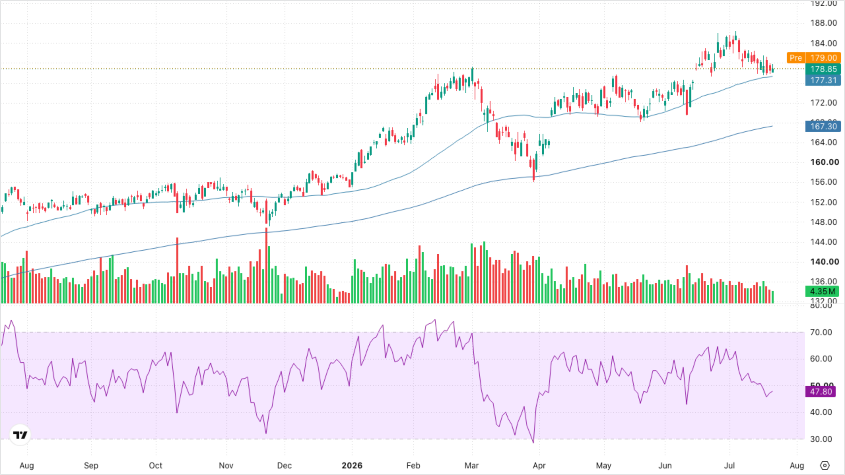Click the 144.00 price scale label
This screenshot has width=845, height=475.
(824, 242)
